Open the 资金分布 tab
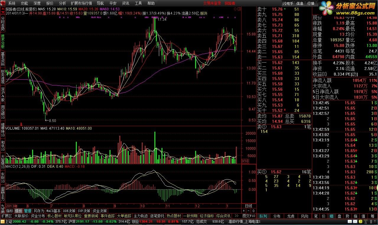The width and height of the screenshot is (378, 225). 38,216
